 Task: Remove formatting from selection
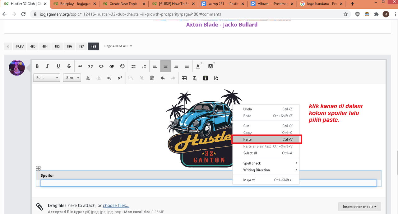[195, 78]
